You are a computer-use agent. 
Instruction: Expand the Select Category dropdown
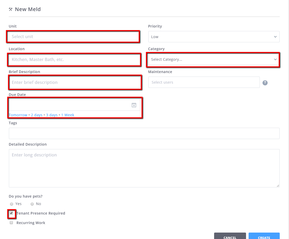214,59
